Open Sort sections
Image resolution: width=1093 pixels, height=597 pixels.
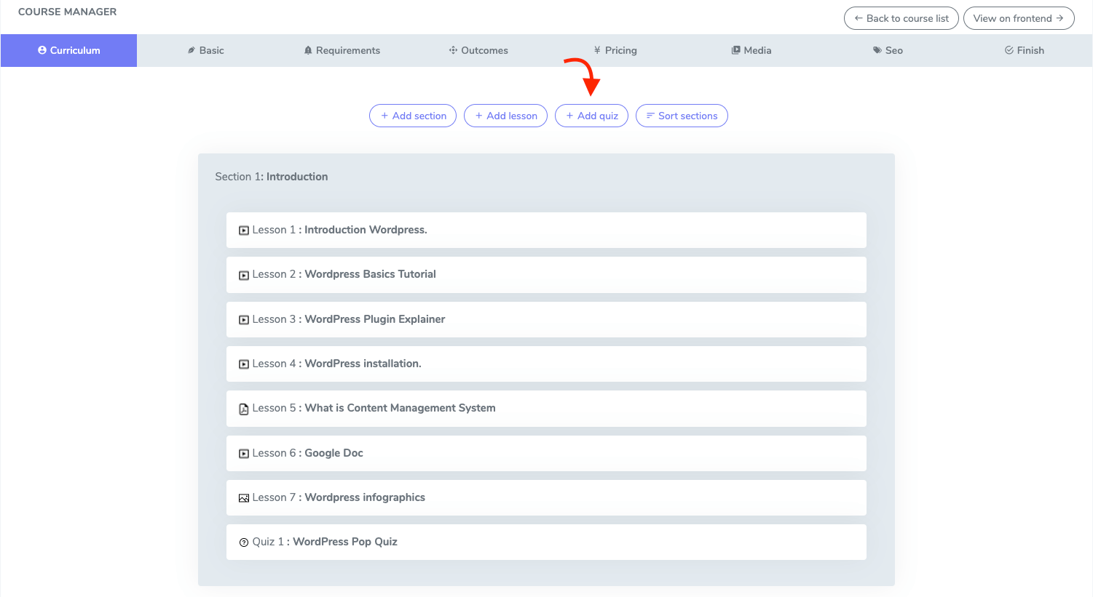682,116
